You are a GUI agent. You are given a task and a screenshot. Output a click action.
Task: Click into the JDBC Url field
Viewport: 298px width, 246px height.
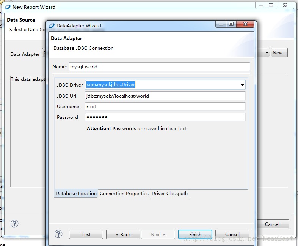point(165,96)
